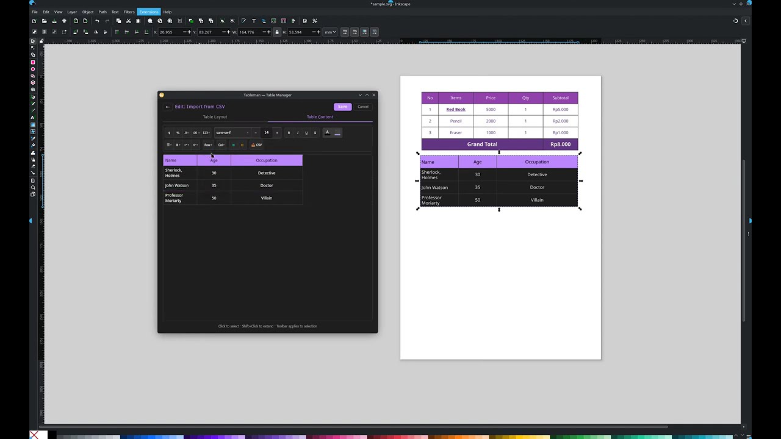Toggle the ruler corner guide lock
This screenshot has width=781, height=439.
[x=41, y=41]
